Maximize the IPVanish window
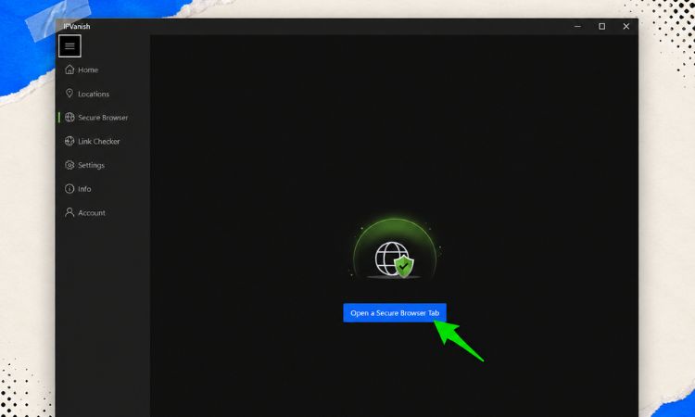 coord(602,27)
